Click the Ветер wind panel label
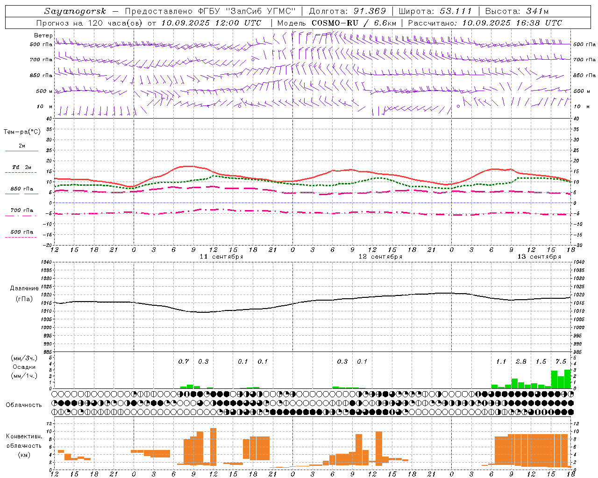 pos(43,35)
